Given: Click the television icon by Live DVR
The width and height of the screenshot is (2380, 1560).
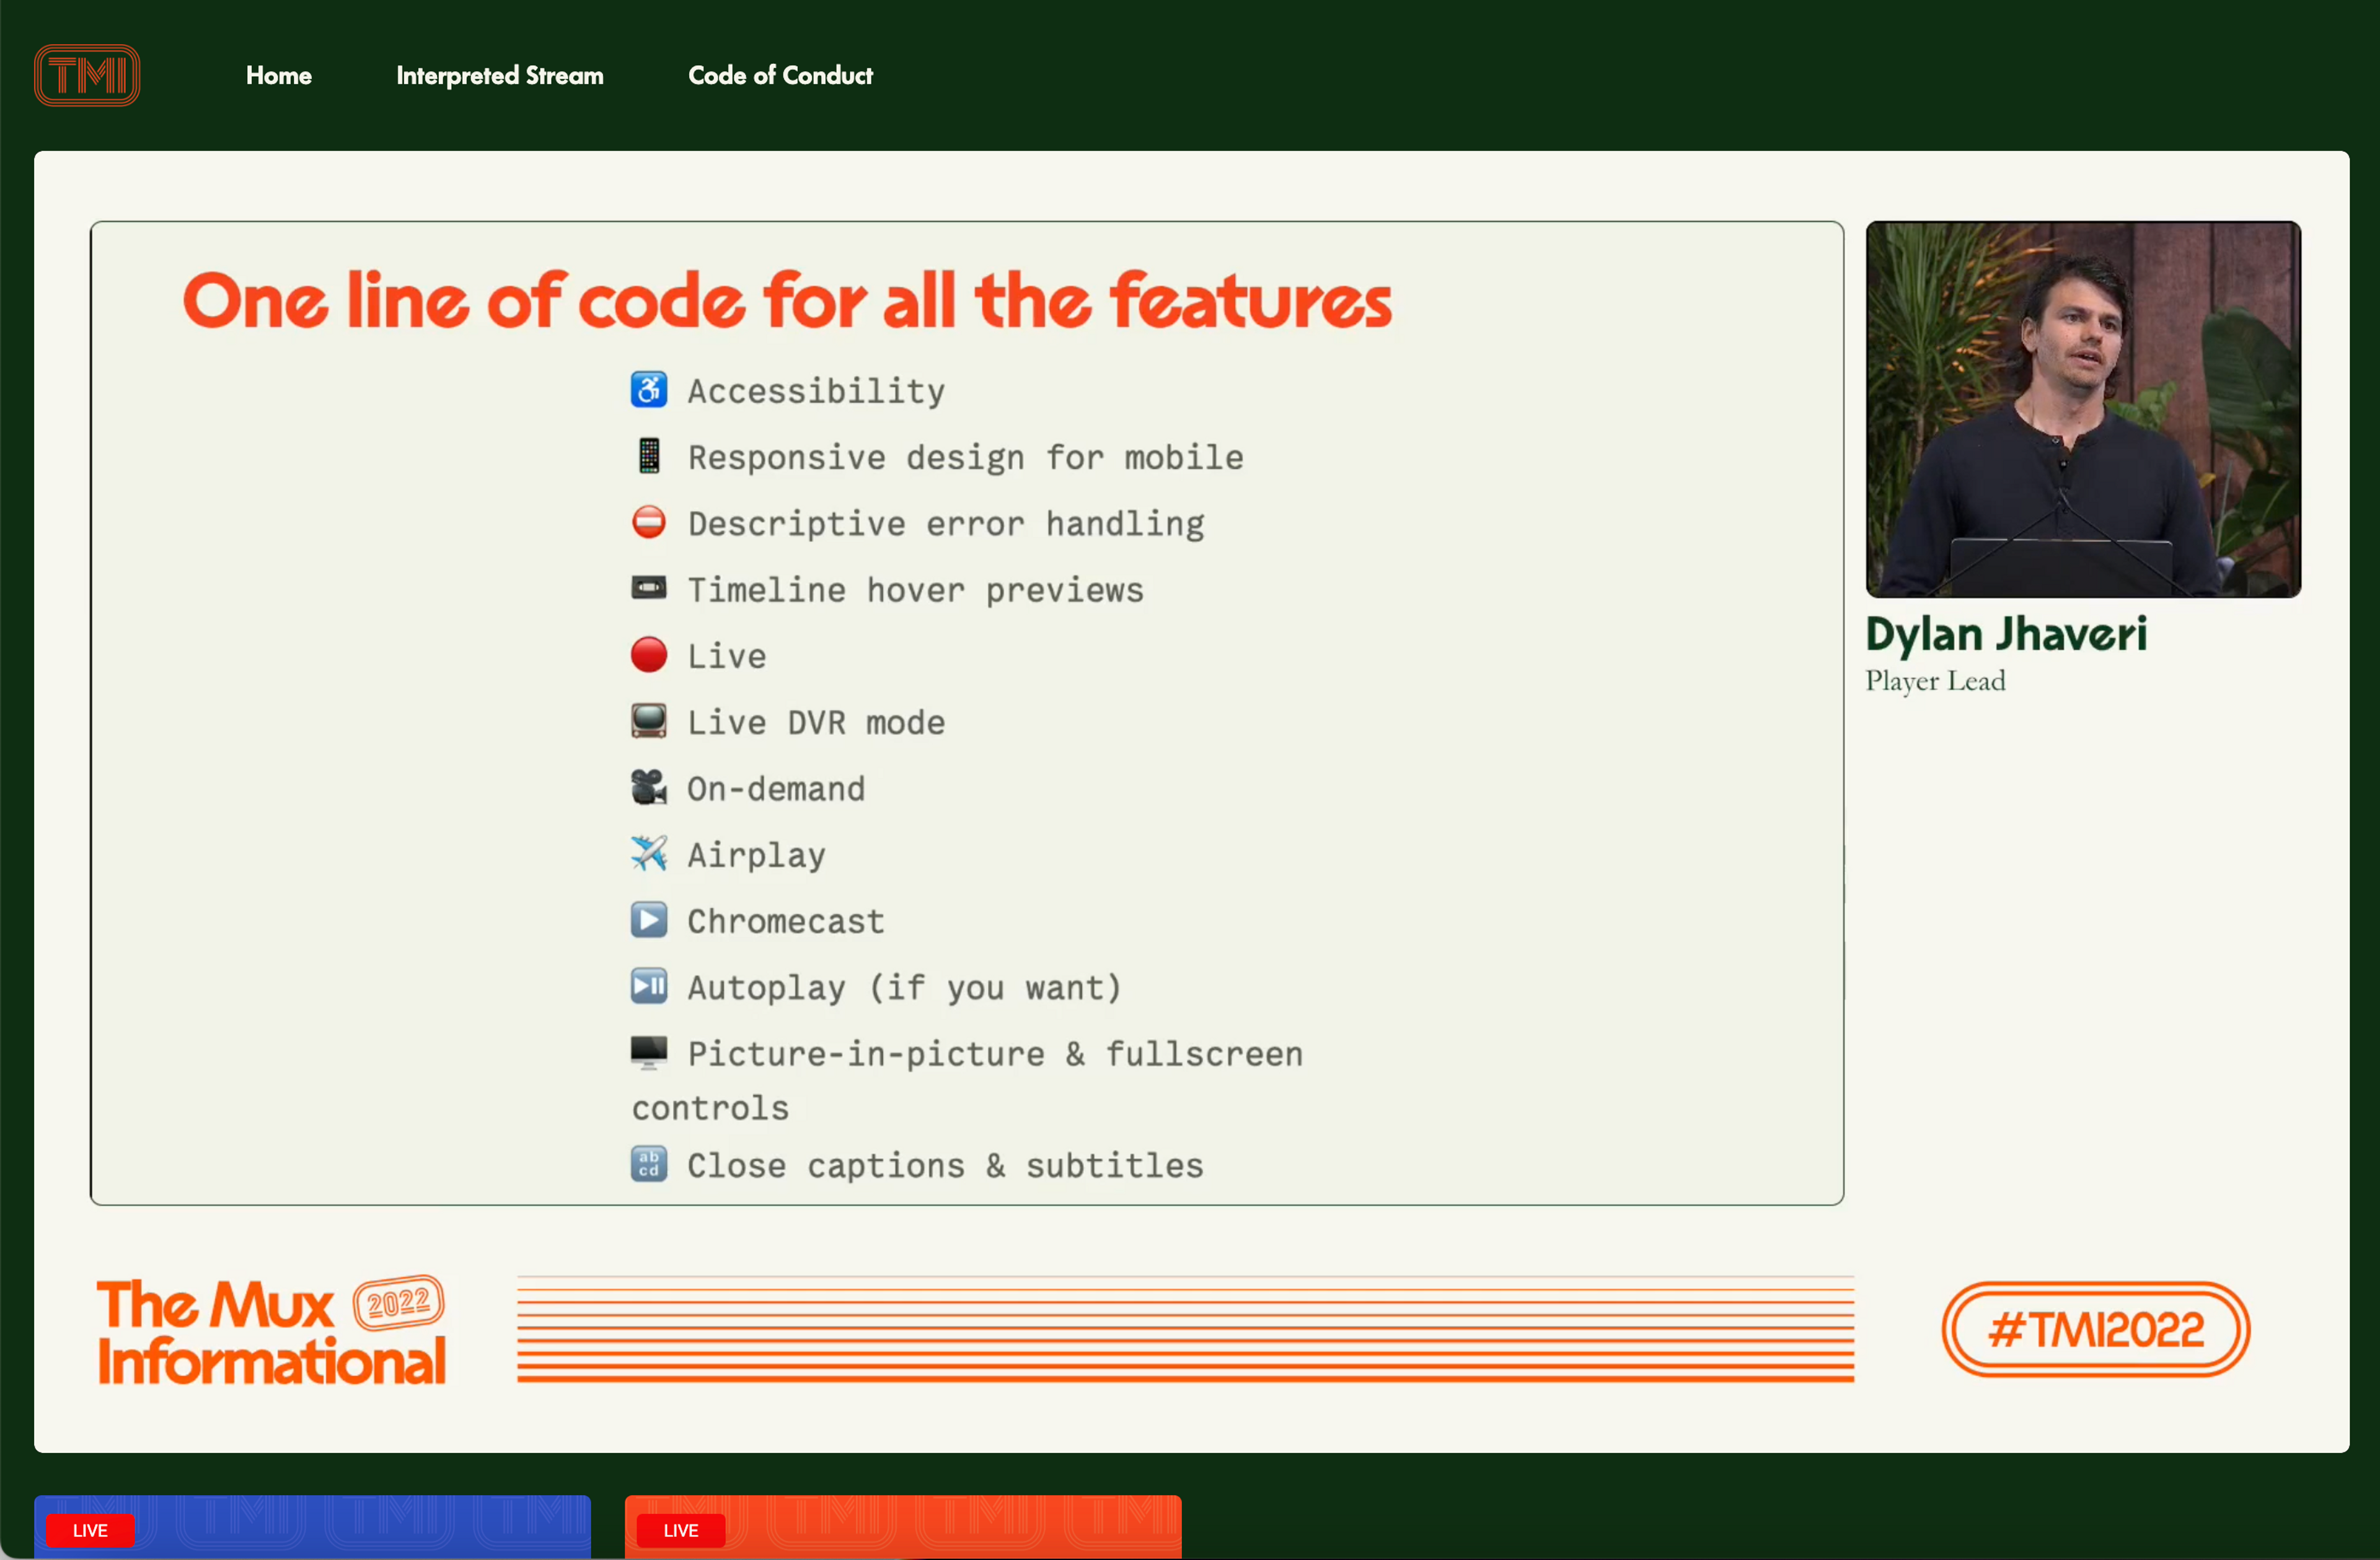Looking at the screenshot, I should coord(649,721).
